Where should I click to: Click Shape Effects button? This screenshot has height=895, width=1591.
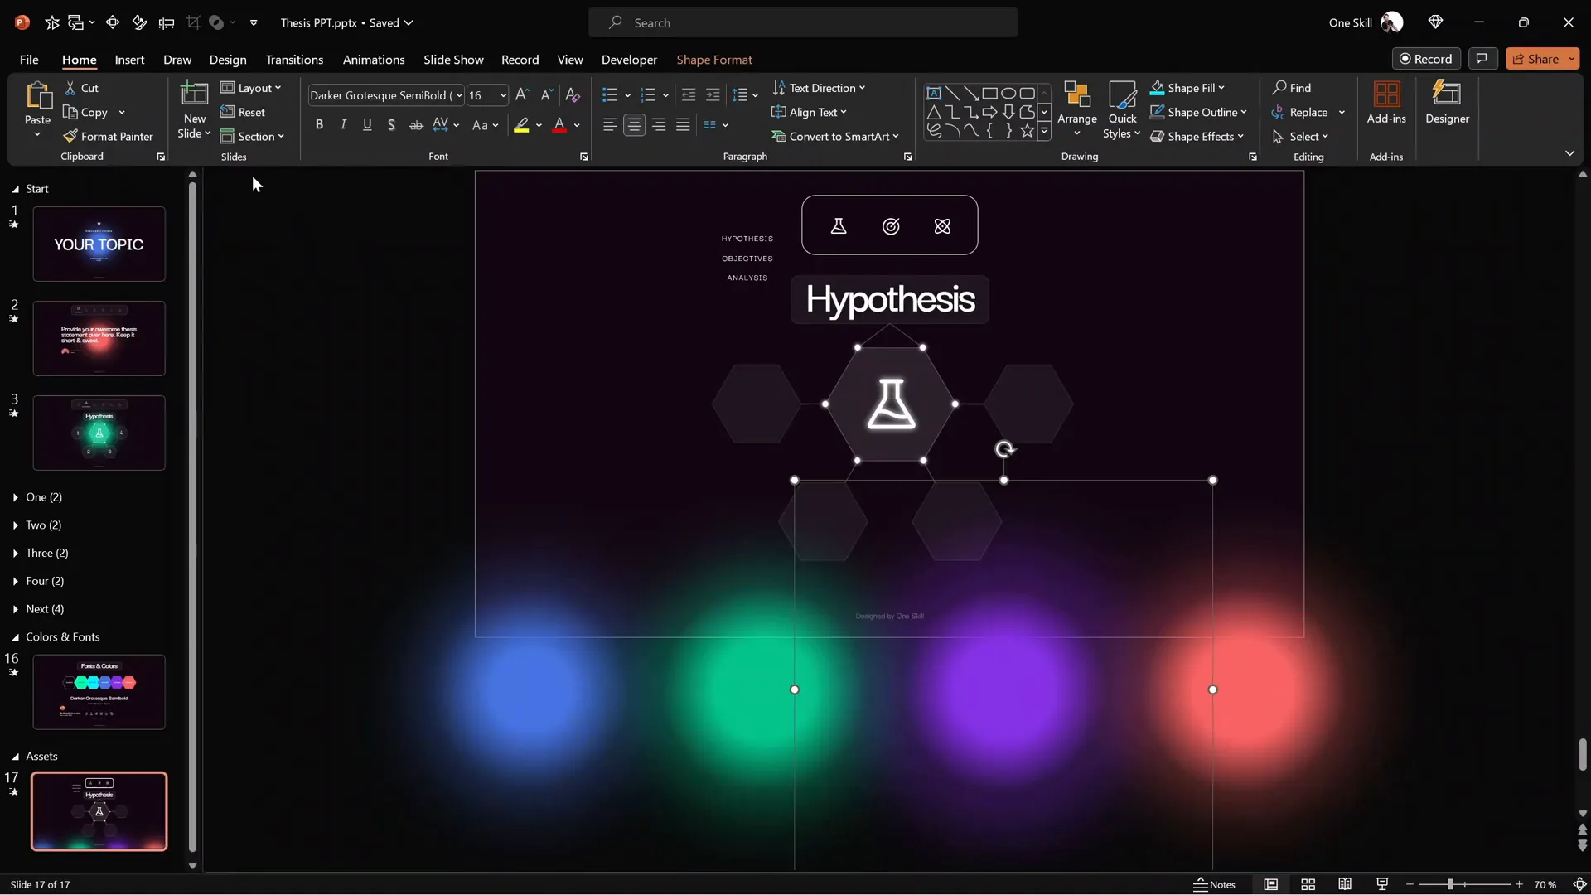pyautogui.click(x=1197, y=137)
